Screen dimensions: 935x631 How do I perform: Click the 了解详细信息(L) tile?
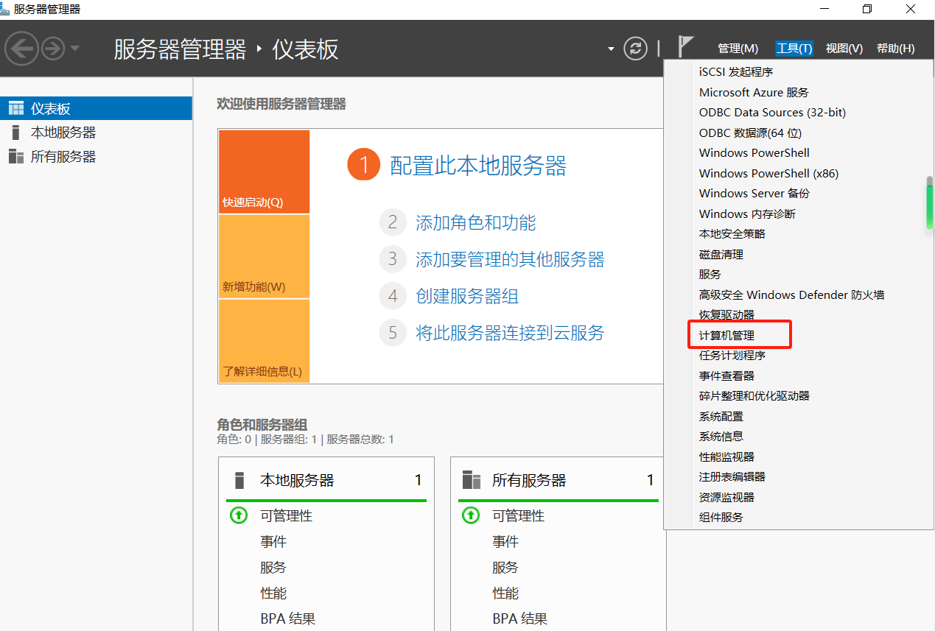[x=264, y=341]
